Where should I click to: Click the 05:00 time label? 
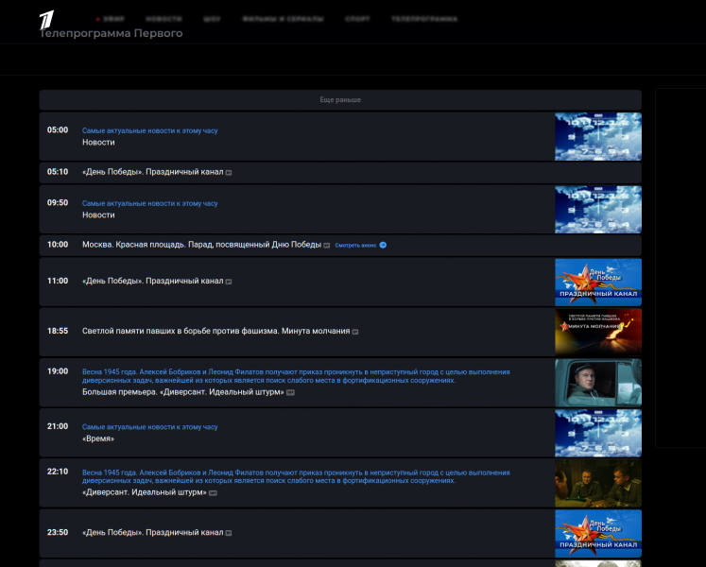(58, 130)
